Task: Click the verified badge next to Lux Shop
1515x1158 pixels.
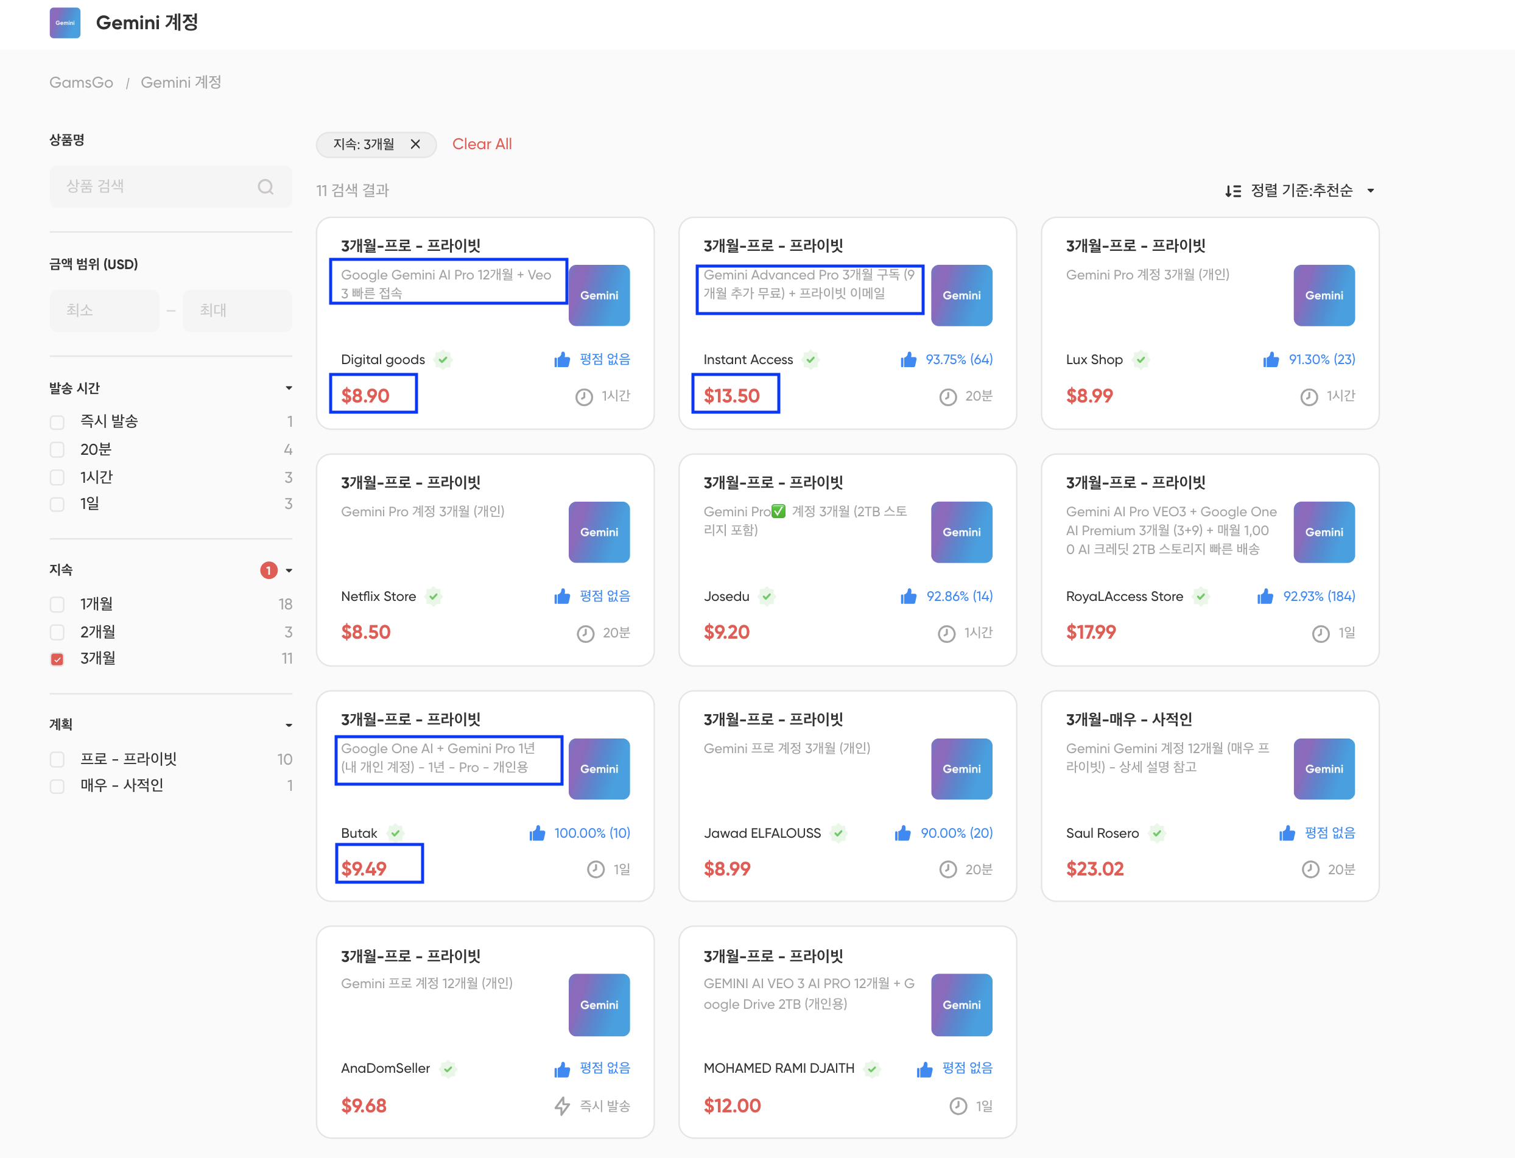Action: 1141,360
